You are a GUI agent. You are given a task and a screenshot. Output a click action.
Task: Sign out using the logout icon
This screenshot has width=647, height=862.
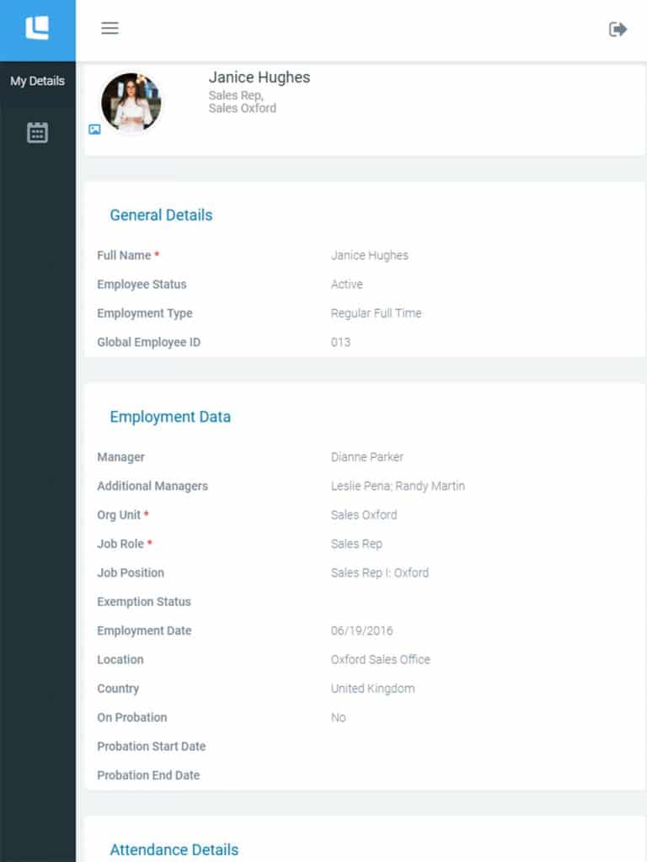click(x=618, y=29)
